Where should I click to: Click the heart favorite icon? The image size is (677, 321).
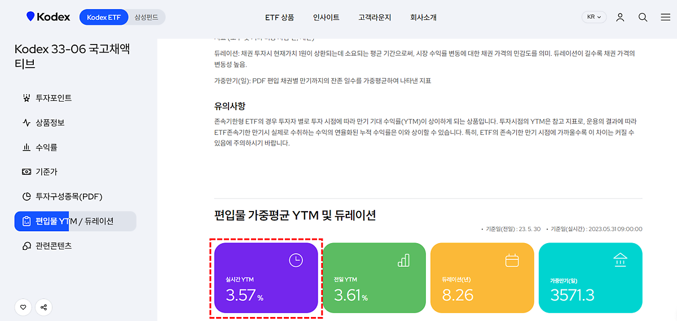coord(23,307)
